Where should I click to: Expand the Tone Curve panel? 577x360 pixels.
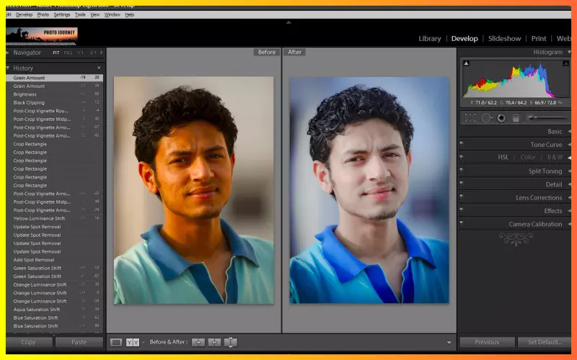[569, 145]
